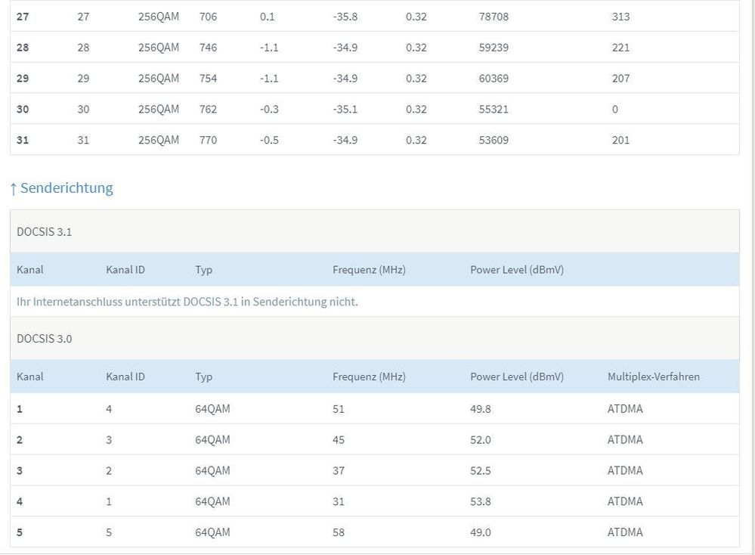Screen dimensions: 755x555
Task: Click DOCSIS 3.0 Frequenz (MHz) column header
Action: (x=369, y=377)
